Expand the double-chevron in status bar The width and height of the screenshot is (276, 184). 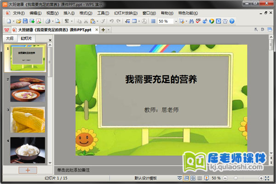click(x=180, y=178)
